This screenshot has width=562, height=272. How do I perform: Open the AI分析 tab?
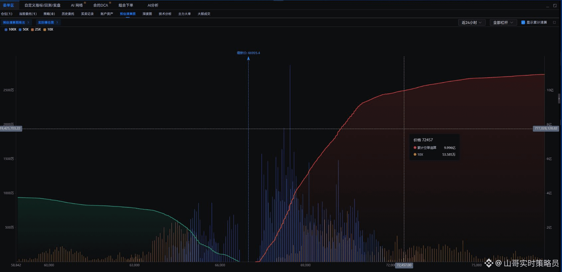(x=153, y=5)
